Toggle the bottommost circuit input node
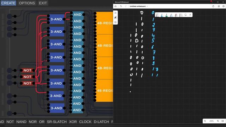 pyautogui.click(x=10, y=113)
